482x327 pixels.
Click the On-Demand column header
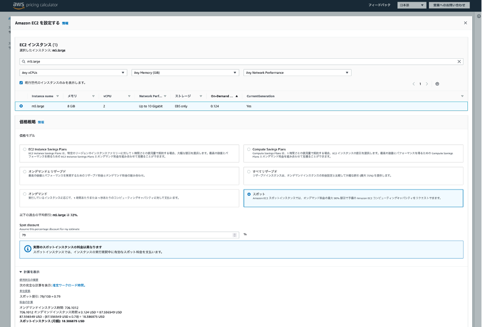point(222,96)
